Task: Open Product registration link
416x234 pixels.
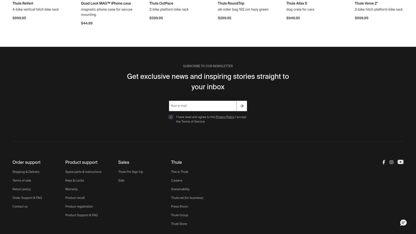Action: point(79,207)
